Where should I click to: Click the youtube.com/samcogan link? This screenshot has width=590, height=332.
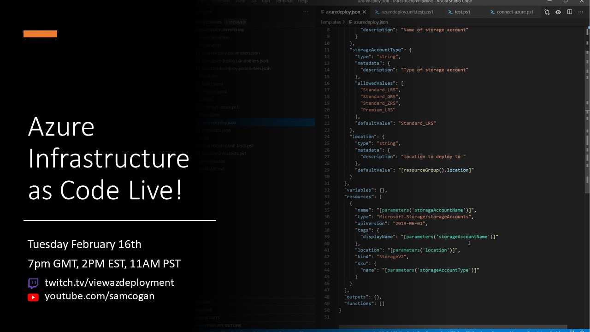tap(100, 296)
